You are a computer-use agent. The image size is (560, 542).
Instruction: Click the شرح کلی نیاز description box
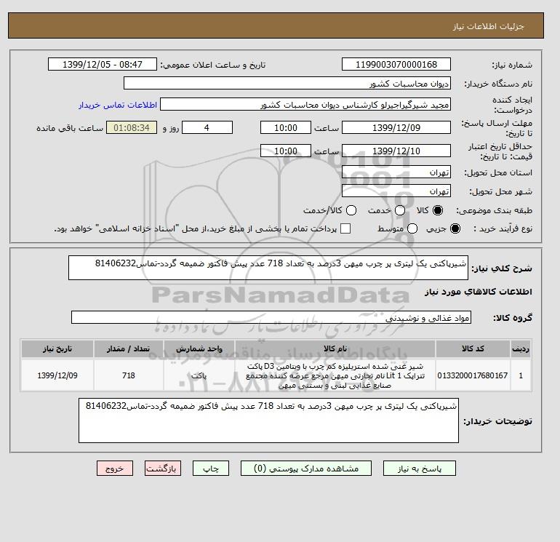[x=268, y=268]
